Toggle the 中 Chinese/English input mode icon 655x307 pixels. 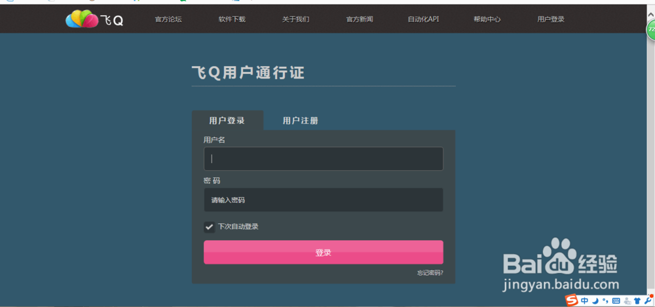pyautogui.click(x=585, y=300)
